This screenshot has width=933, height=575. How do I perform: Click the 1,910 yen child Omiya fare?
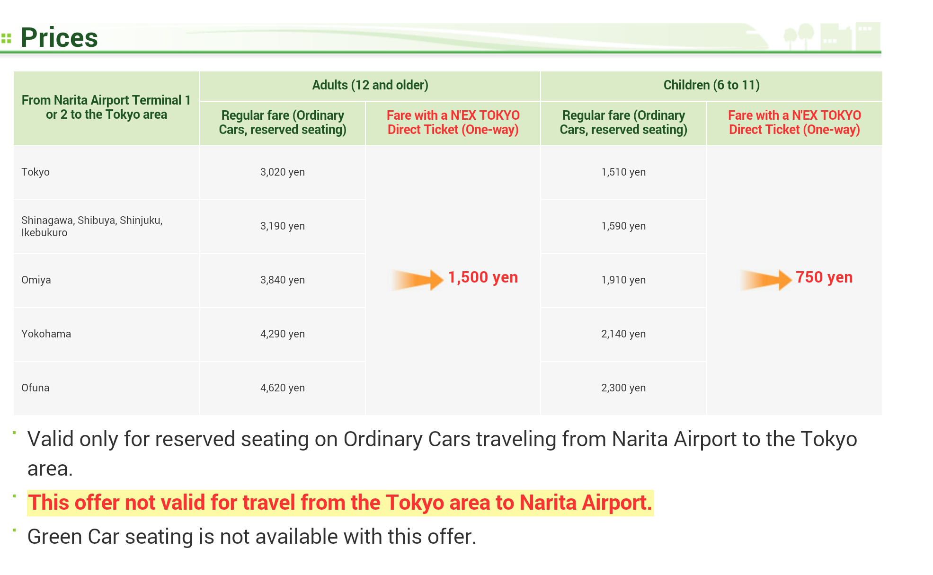(623, 280)
